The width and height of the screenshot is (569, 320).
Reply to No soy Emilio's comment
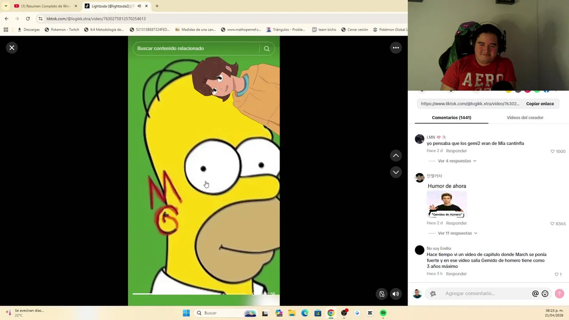pos(456,274)
